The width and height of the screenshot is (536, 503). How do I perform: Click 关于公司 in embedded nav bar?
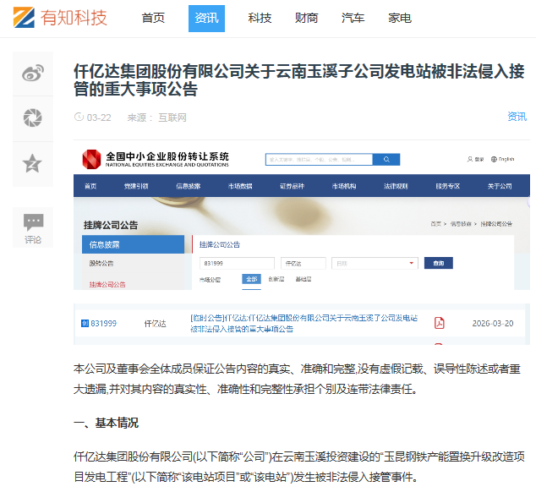click(x=500, y=186)
